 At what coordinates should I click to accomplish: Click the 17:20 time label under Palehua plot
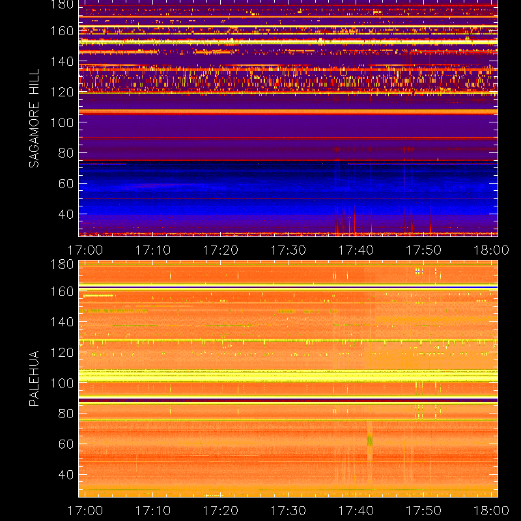click(221, 511)
